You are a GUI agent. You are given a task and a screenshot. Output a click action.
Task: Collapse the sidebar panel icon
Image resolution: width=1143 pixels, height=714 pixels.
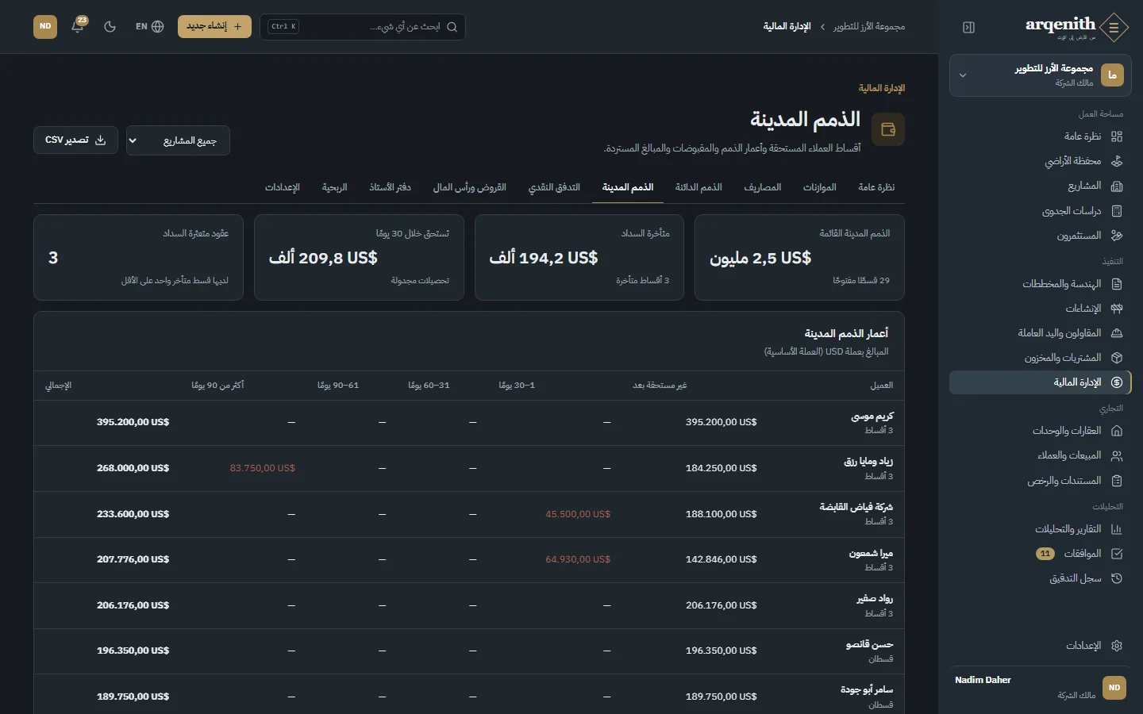pyautogui.click(x=968, y=27)
